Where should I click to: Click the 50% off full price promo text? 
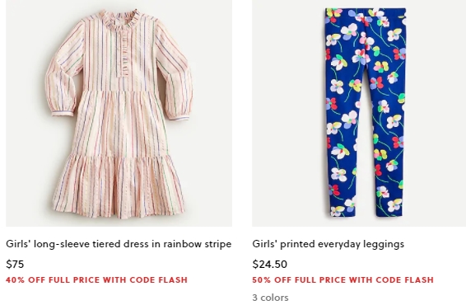pyautogui.click(x=343, y=280)
